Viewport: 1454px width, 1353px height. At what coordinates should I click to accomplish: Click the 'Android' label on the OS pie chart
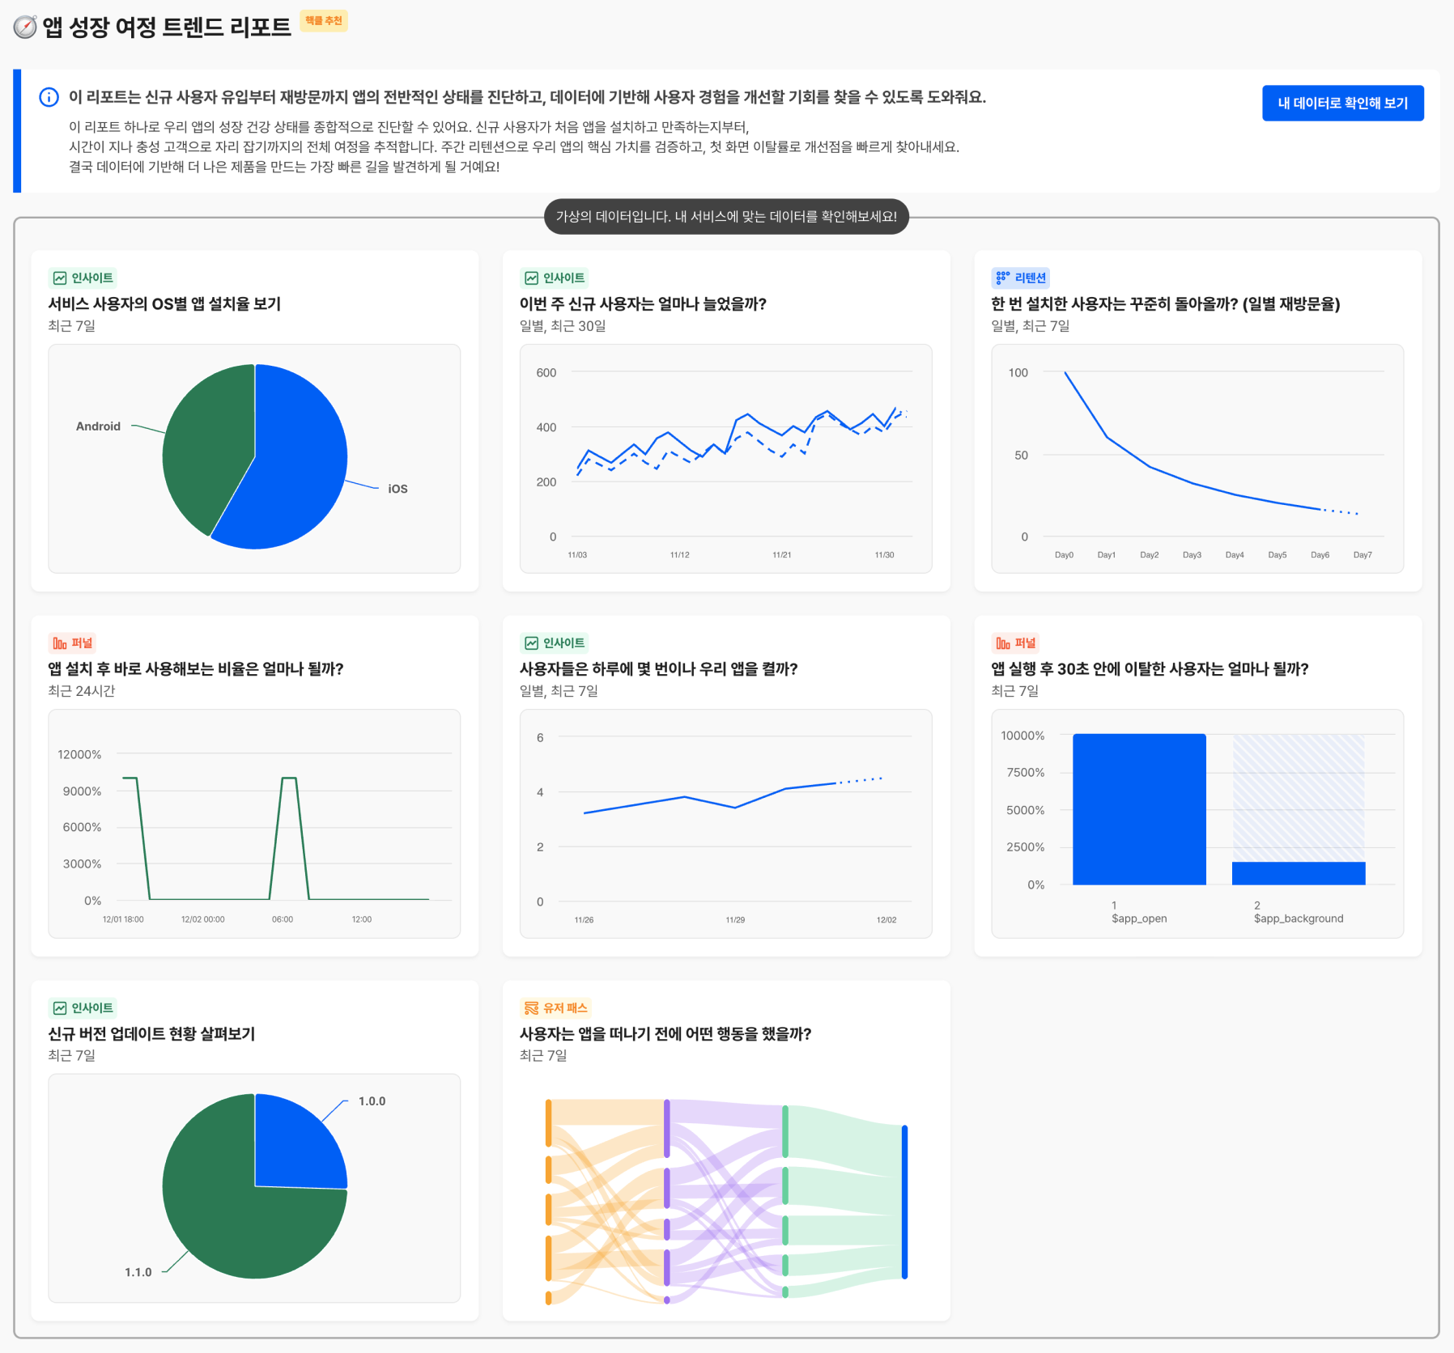click(x=98, y=426)
